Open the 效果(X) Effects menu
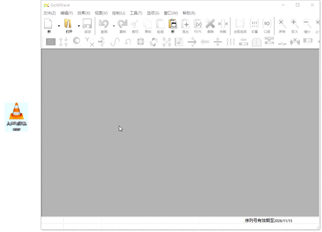 click(84, 13)
